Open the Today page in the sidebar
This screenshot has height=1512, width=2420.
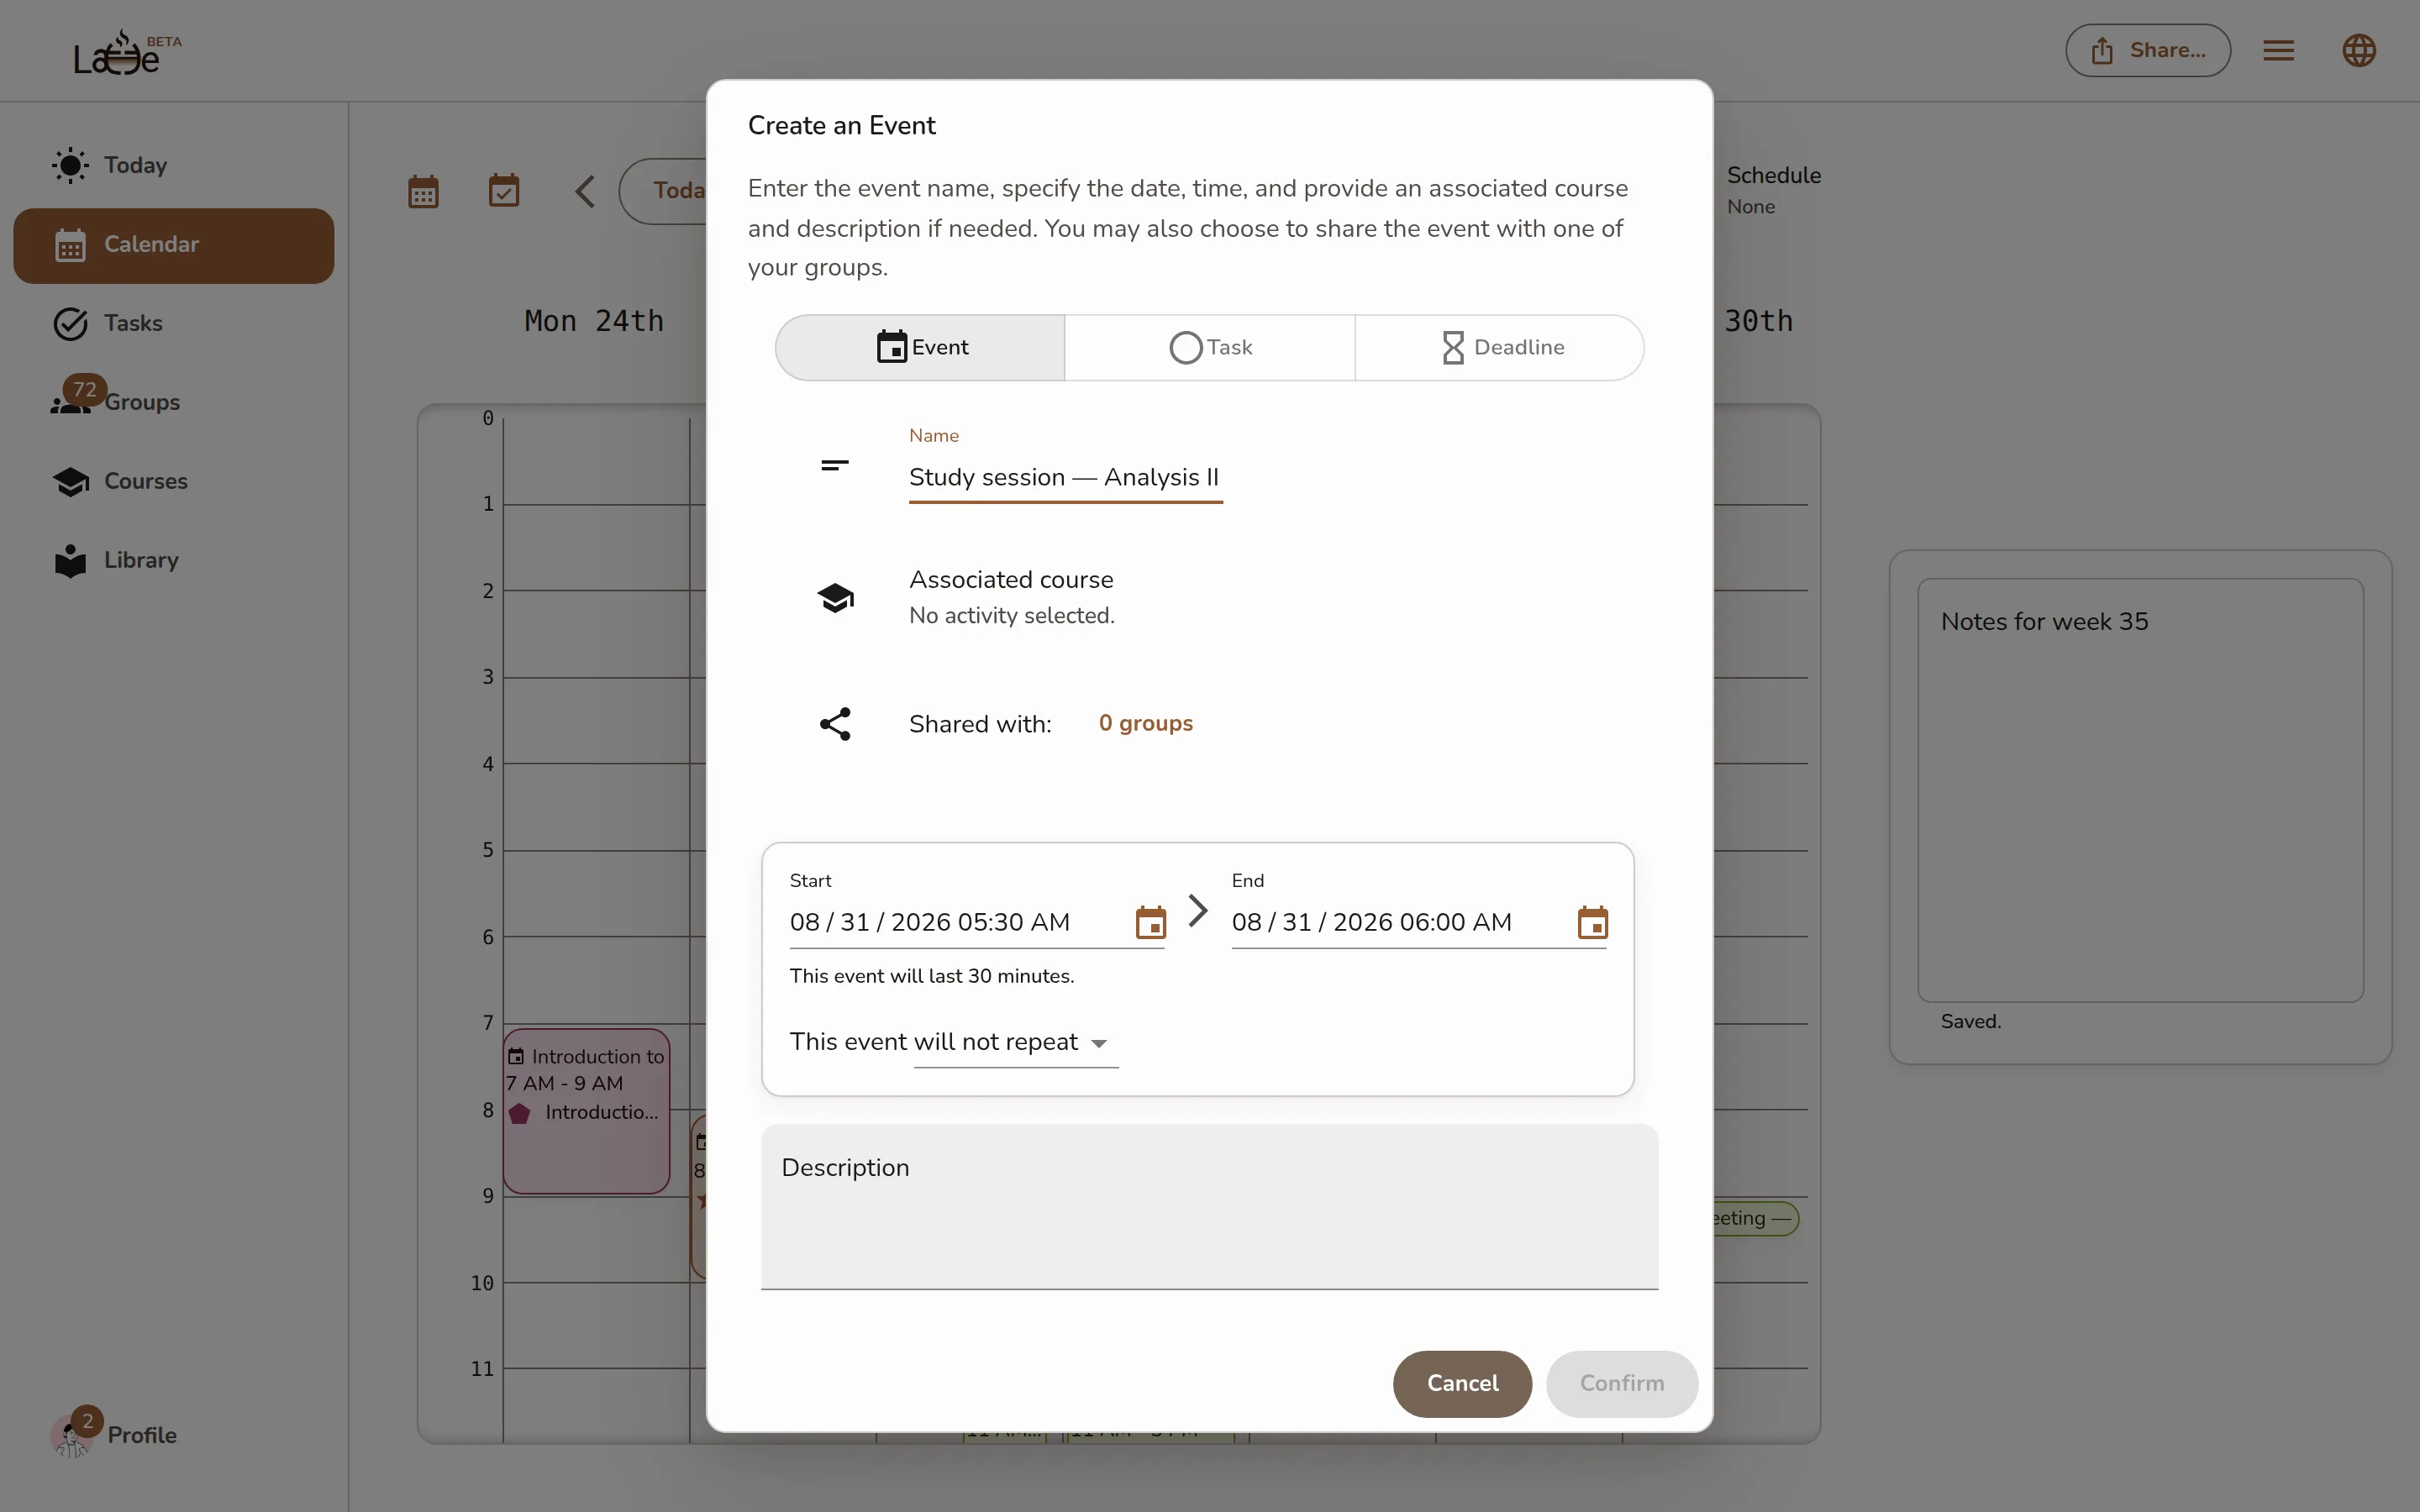click(173, 165)
